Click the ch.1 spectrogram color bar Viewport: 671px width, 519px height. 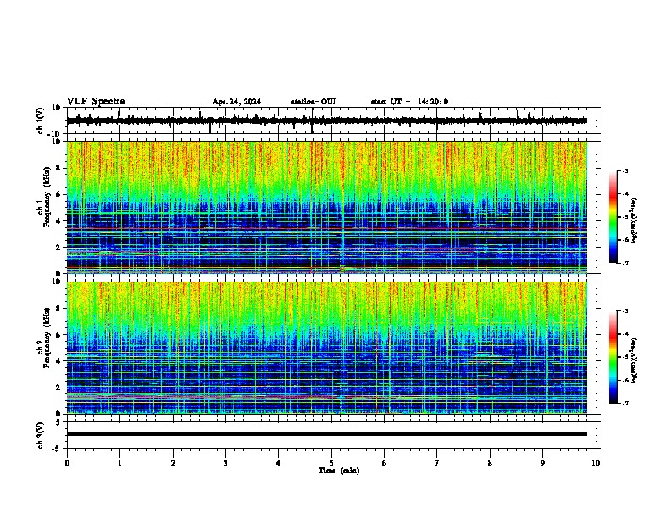(613, 217)
